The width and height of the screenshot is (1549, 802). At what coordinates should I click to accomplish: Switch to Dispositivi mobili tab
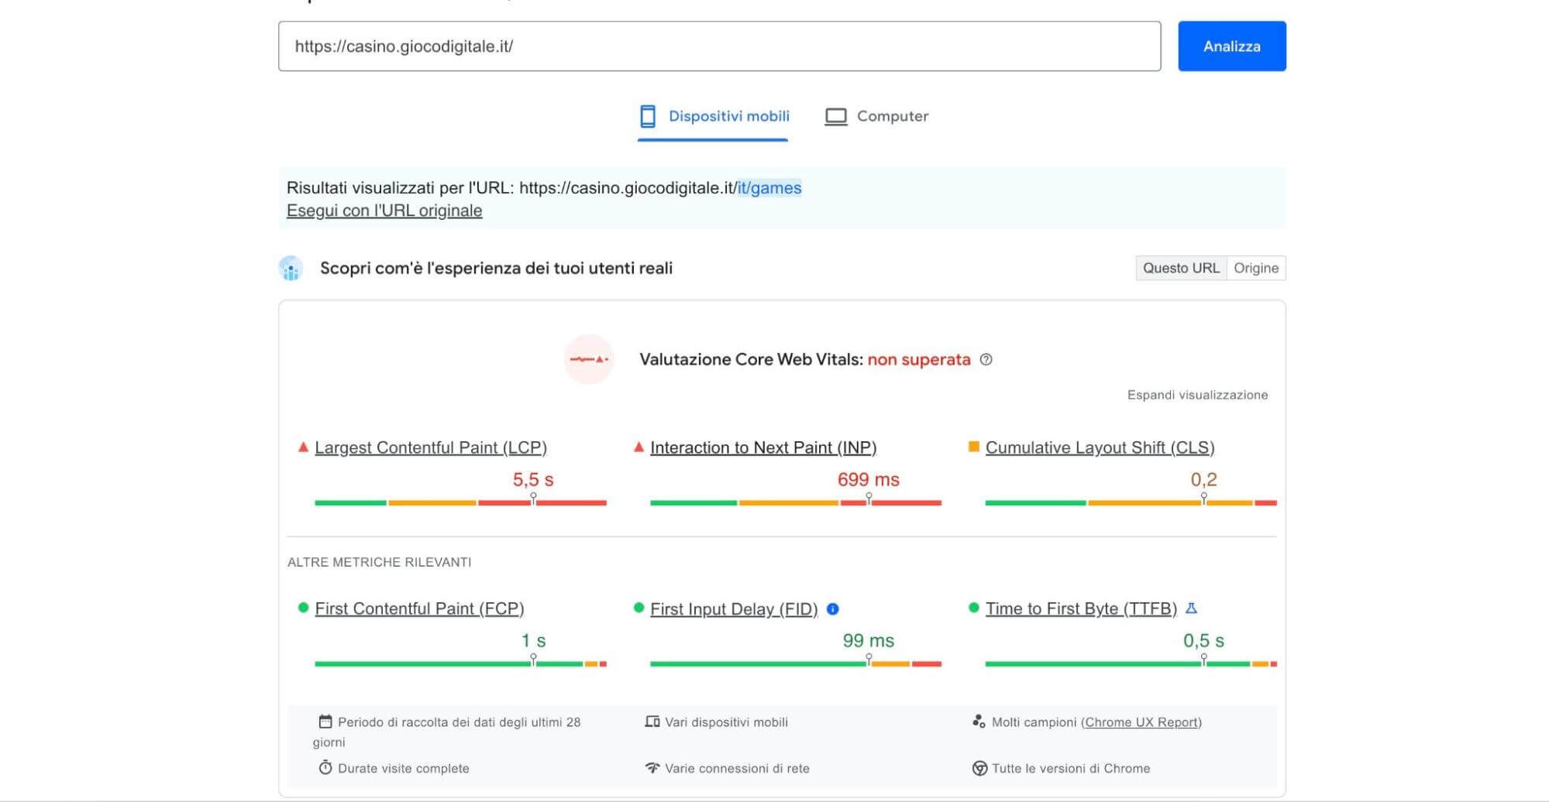(x=713, y=117)
